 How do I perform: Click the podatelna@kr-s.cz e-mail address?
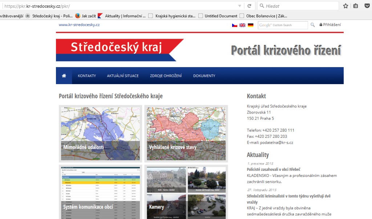(276, 142)
